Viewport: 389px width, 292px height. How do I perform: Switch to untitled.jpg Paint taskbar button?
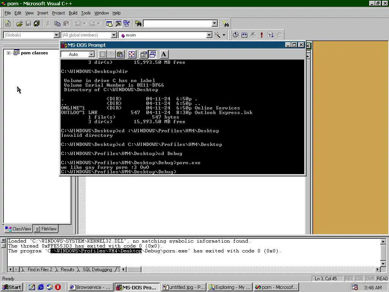(183, 287)
